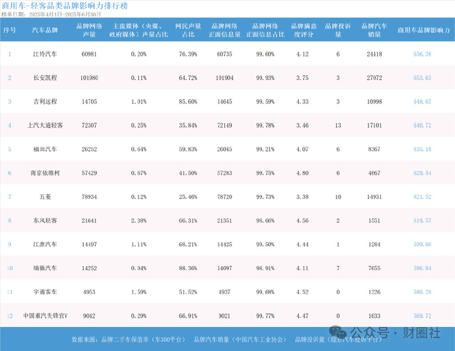Click the 序号 column header
The width and height of the screenshot is (455, 351).
(x=10, y=30)
